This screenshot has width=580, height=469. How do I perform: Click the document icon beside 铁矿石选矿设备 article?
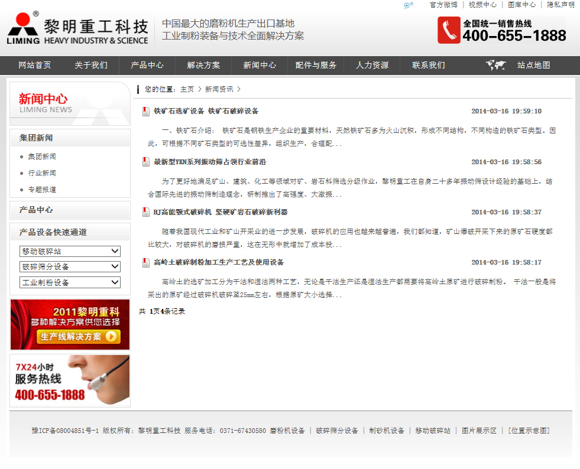[145, 112]
